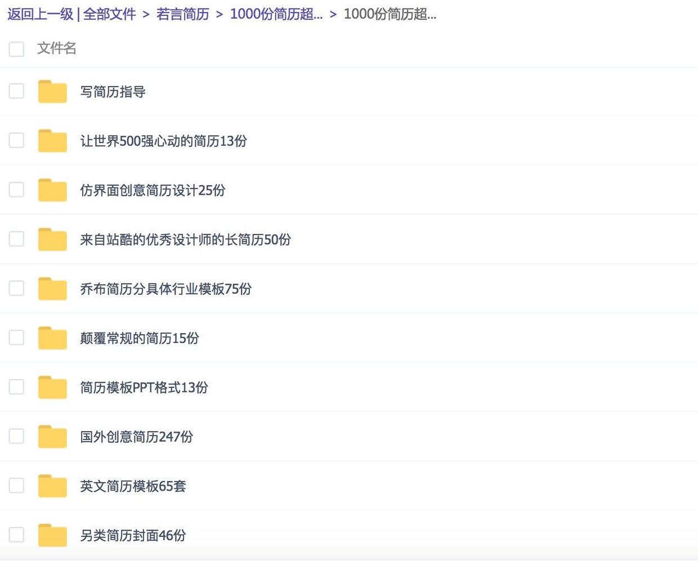The image size is (698, 561).
Task: Click folder icon for 另类简历封面46份
Action: pos(52,535)
